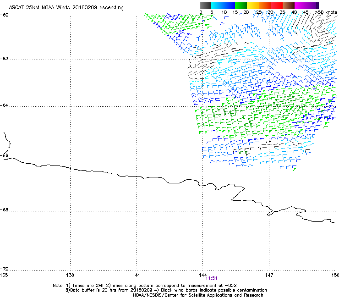This screenshot has height=298, width=339.
Task: Click the '>50 knots' legend label
Action: (326, 12)
